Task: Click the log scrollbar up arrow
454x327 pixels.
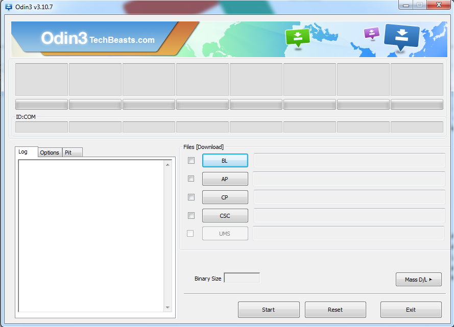Action: [168, 165]
